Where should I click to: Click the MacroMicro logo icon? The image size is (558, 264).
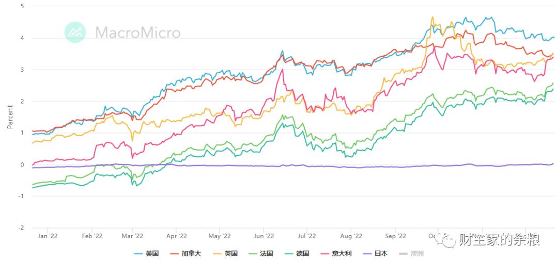tap(75, 32)
